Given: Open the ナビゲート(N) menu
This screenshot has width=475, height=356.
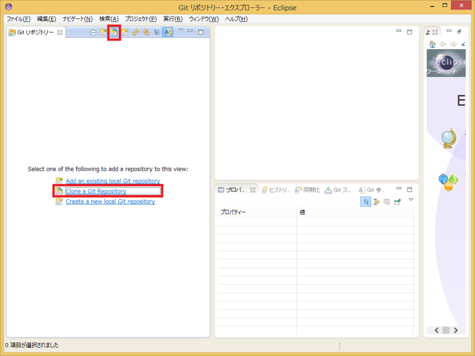Looking at the screenshot, I should pos(78,19).
